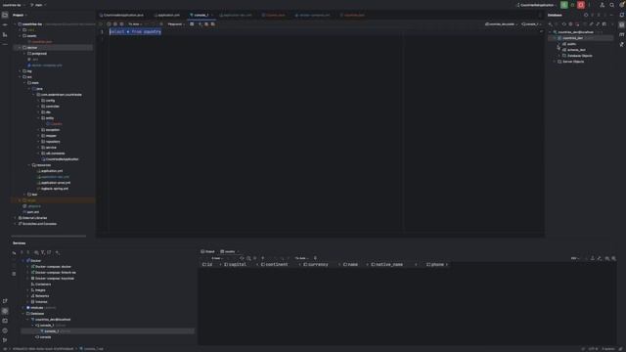Click the export download icon in results toolbar

[x=593, y=258]
